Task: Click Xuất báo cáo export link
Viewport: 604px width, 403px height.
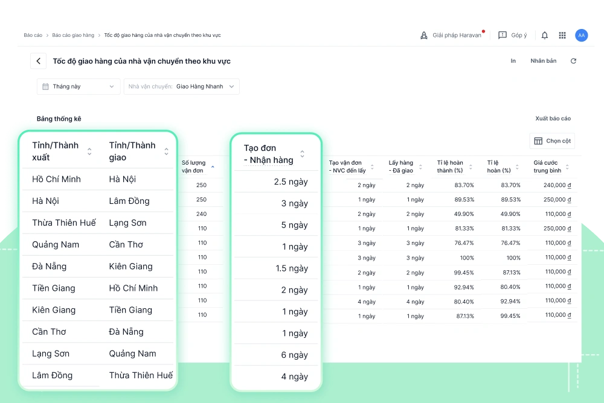Action: (553, 119)
